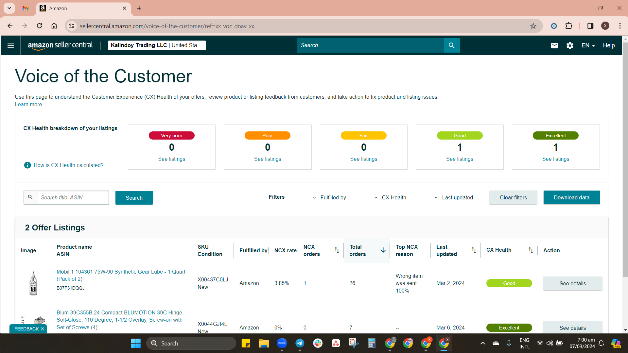Sort by NCX orders arrows icon

point(337,250)
